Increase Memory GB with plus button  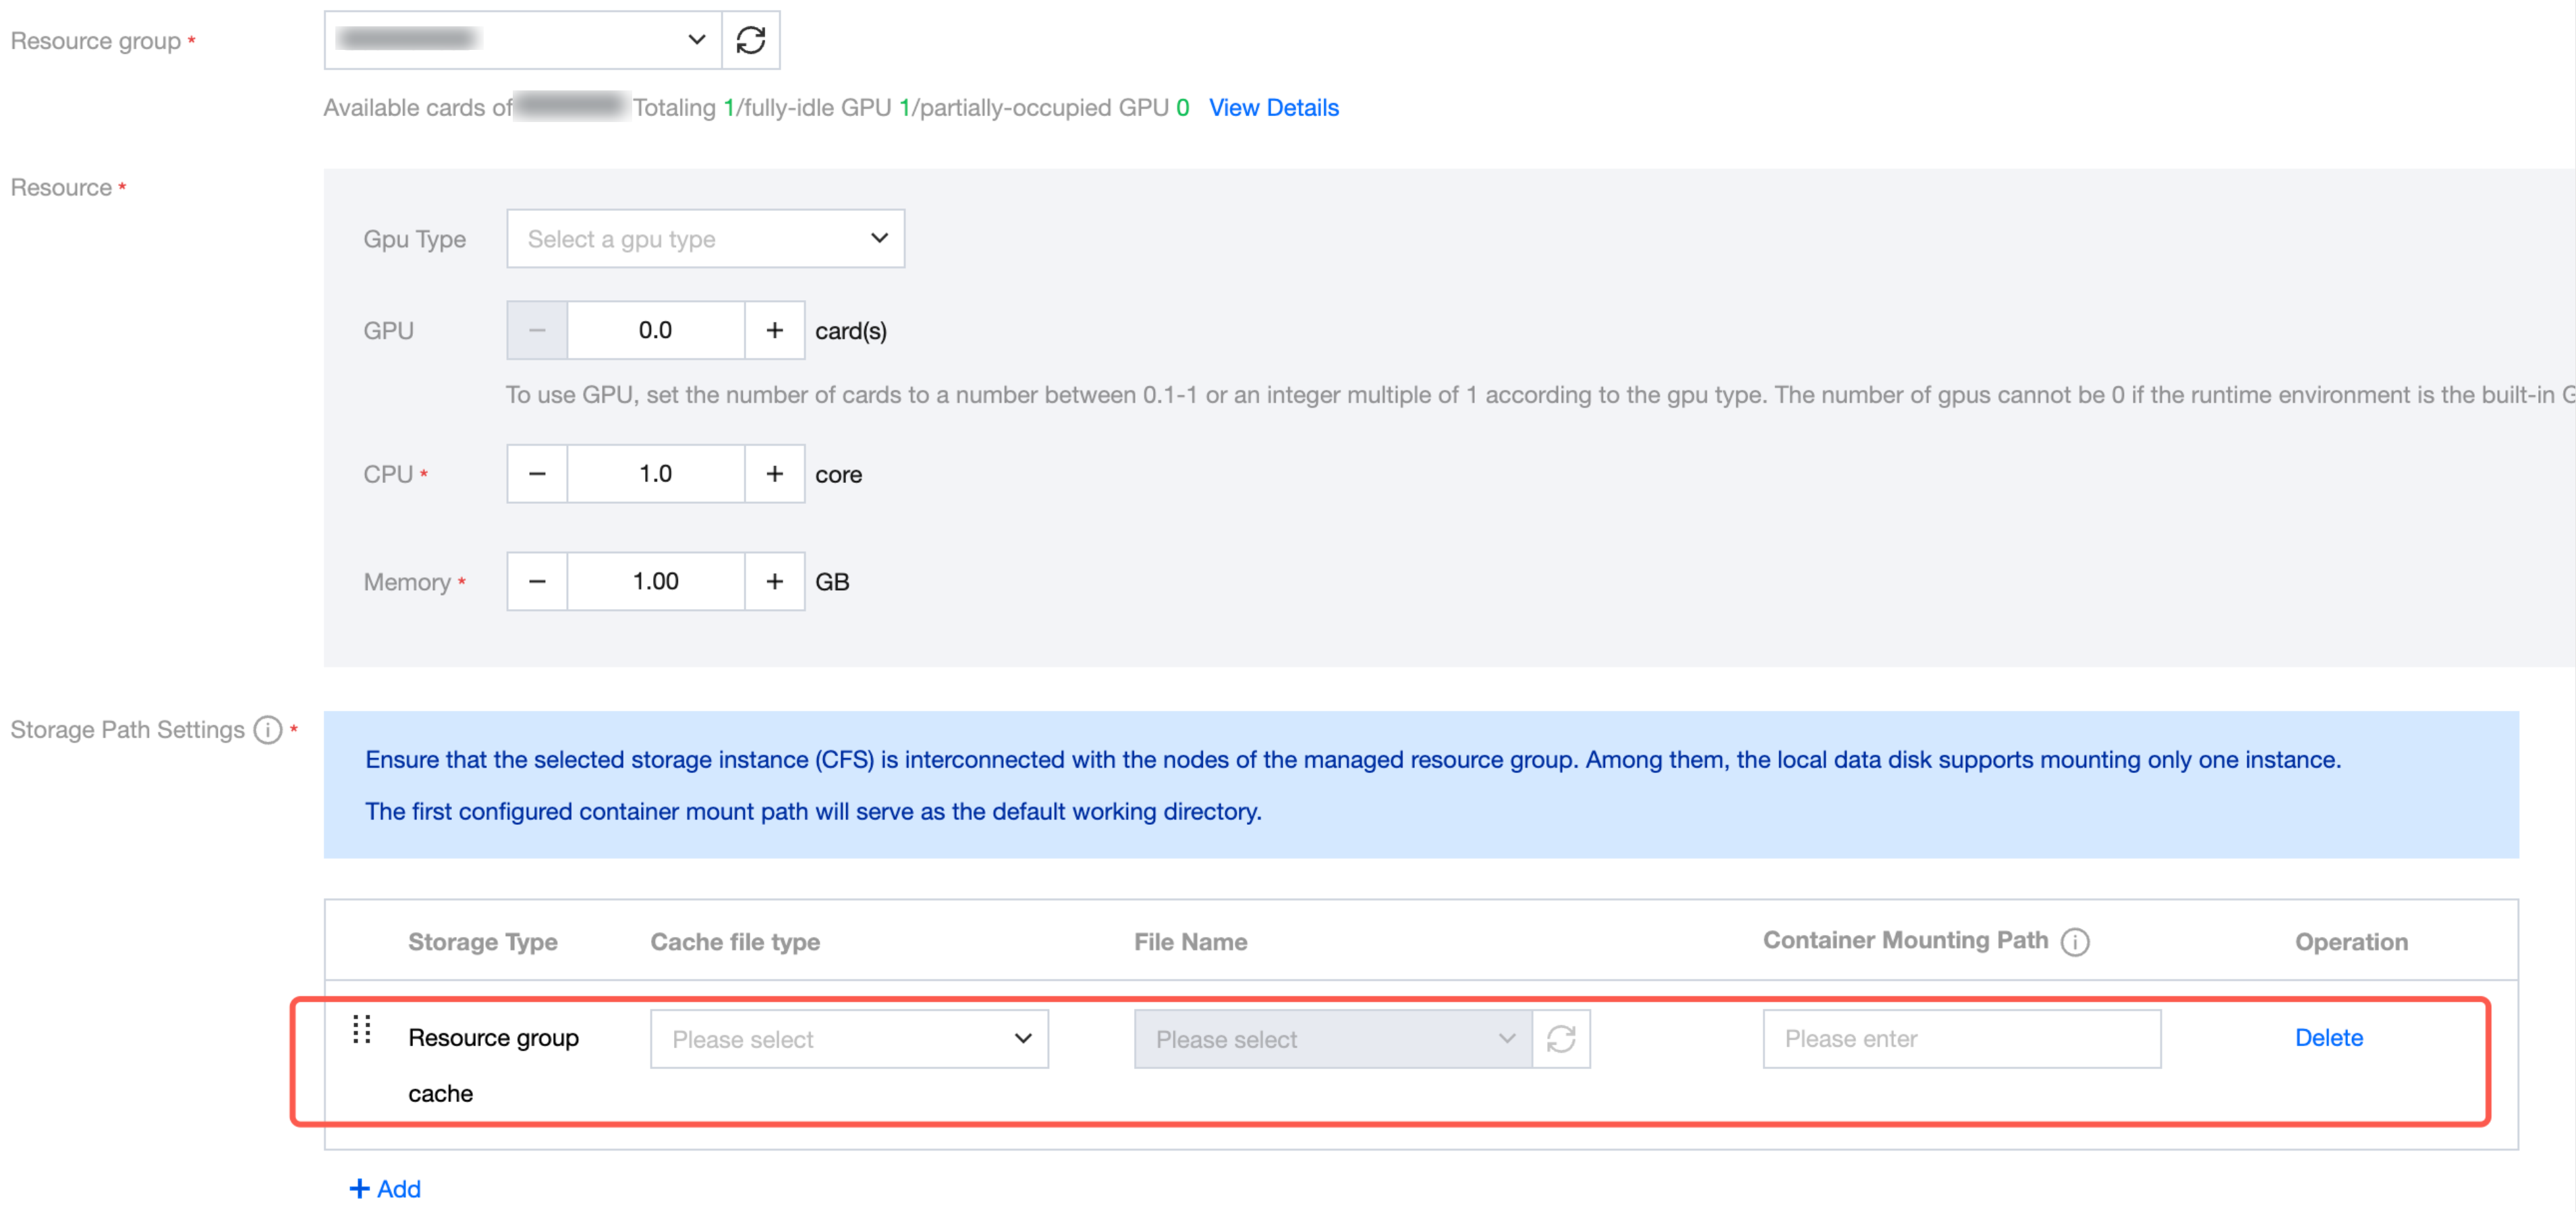pyautogui.click(x=774, y=581)
